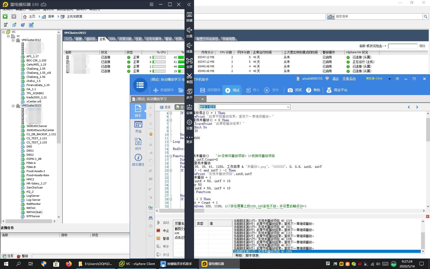Click the 中止 stop debugging button
Screen dimensions: 430x269
point(163,231)
